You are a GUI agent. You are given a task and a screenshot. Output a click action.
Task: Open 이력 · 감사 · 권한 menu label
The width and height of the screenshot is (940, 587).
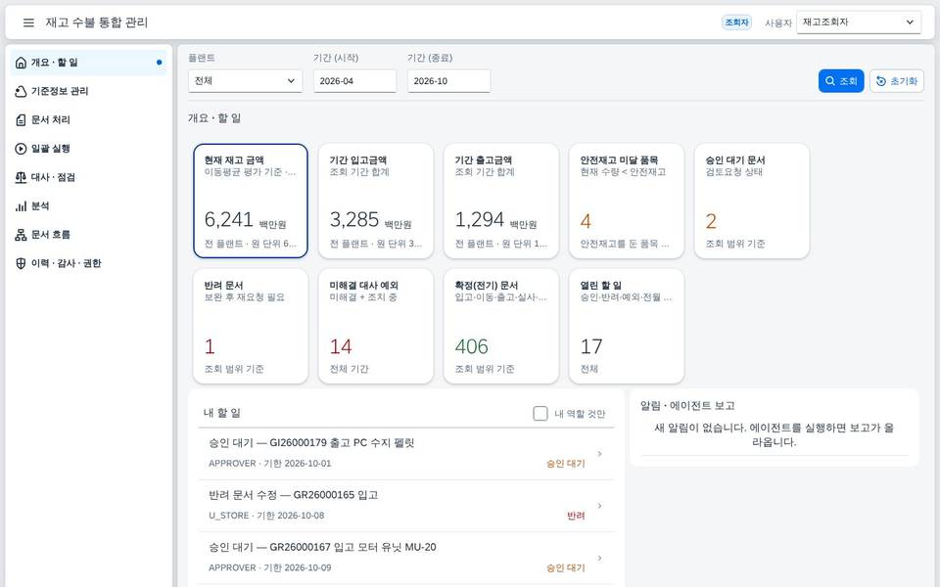(x=66, y=263)
